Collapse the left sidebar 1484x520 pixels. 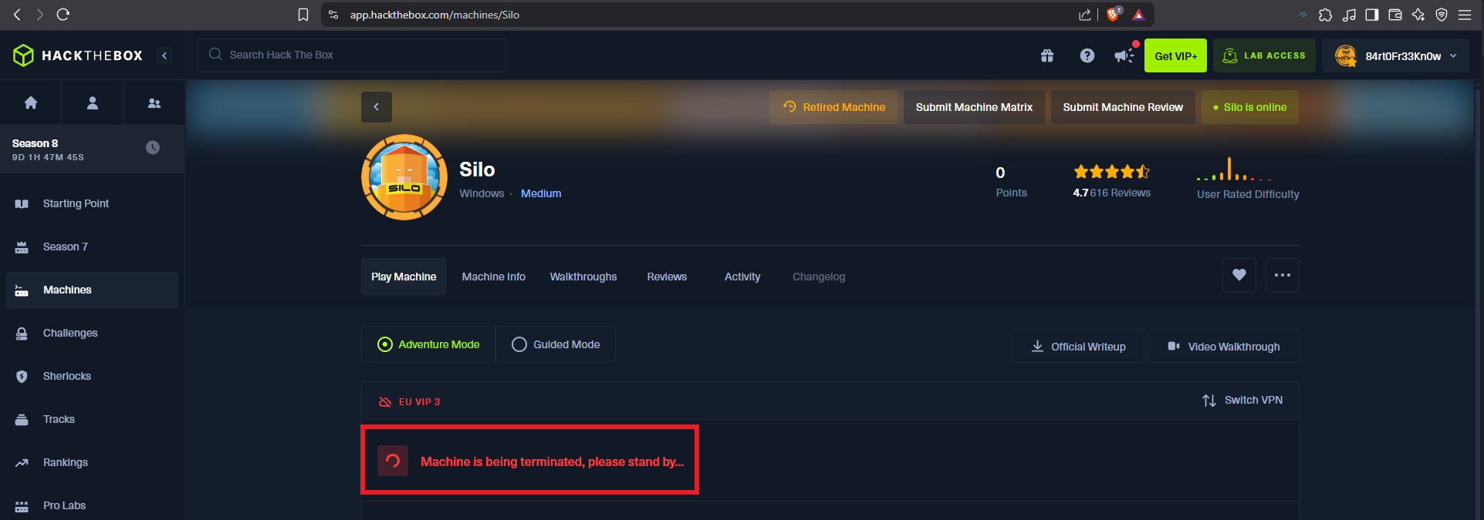click(x=164, y=55)
